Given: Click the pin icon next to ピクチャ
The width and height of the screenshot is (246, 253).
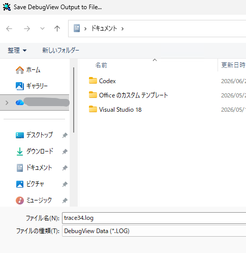Looking at the screenshot, I should coord(65,184).
